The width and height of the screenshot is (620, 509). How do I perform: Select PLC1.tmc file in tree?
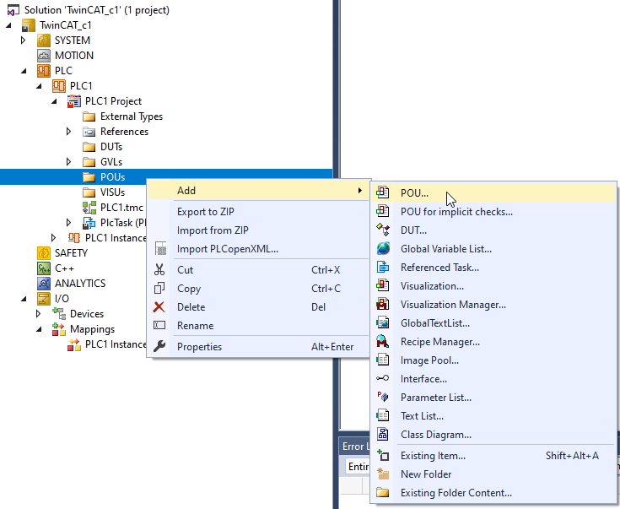121,208
